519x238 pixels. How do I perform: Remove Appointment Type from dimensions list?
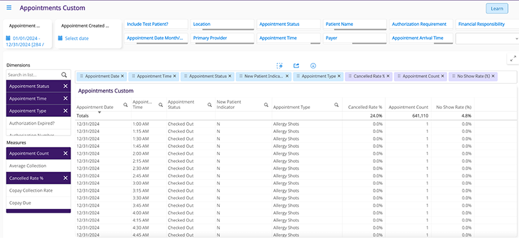click(66, 110)
